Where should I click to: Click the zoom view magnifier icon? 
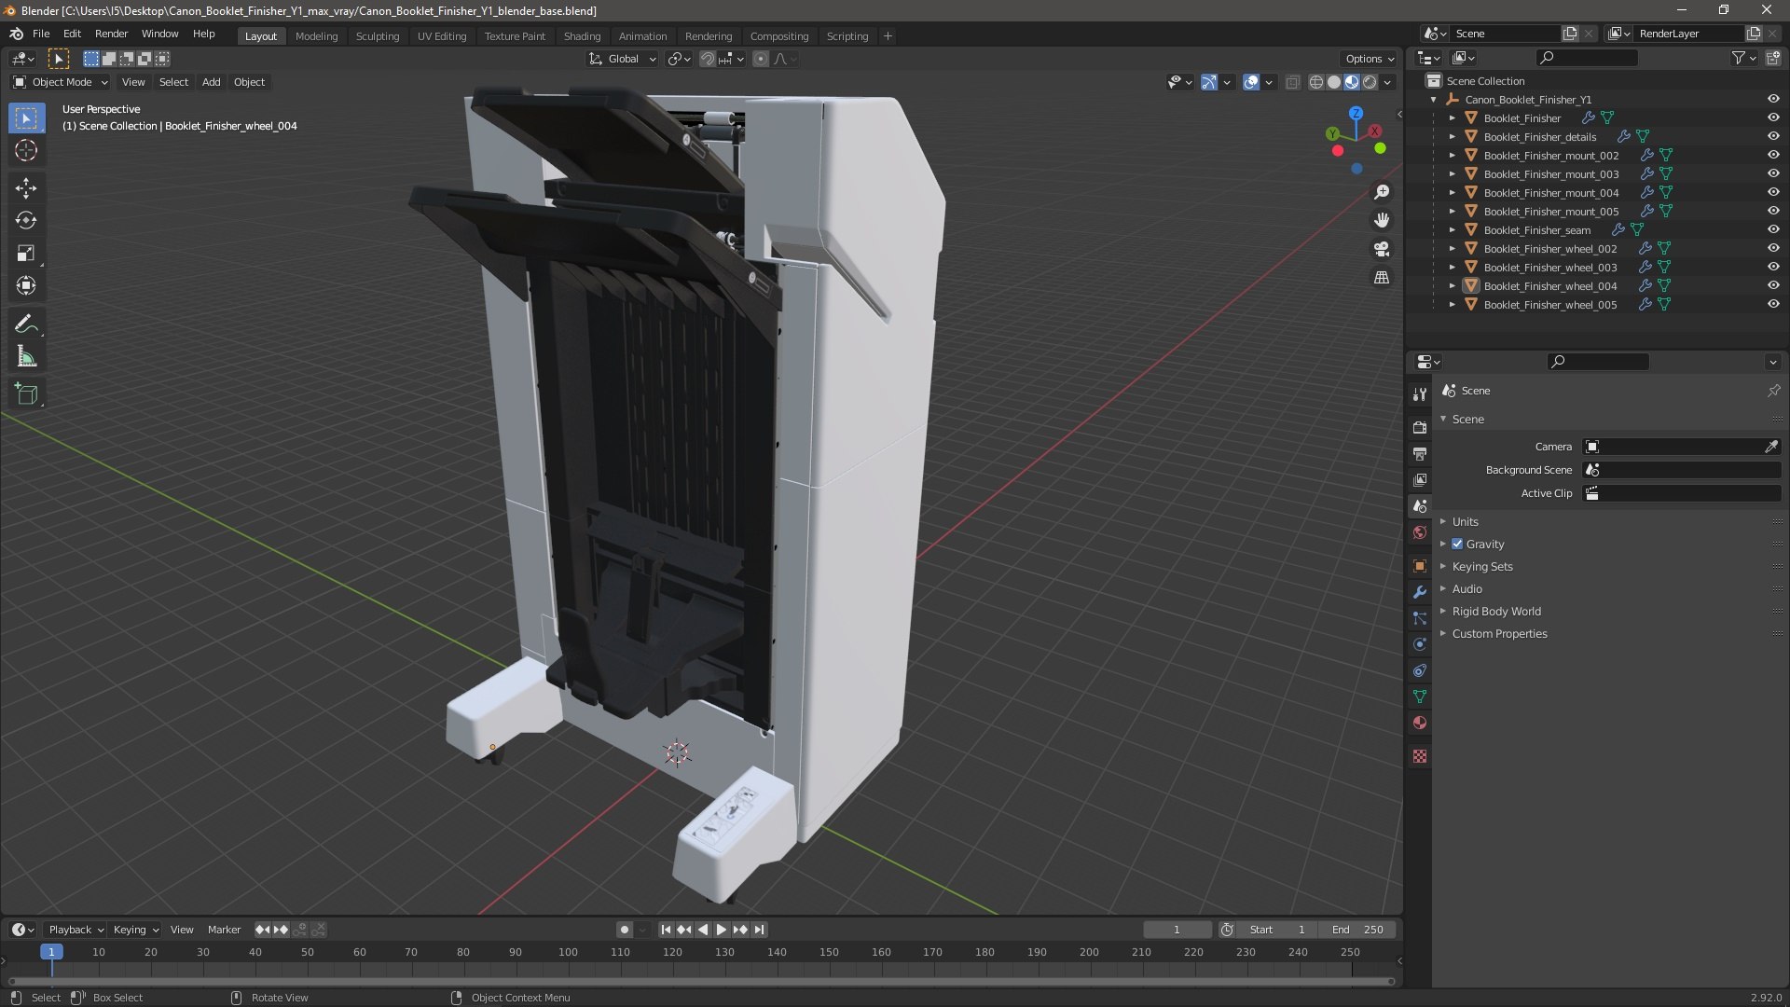point(1382,192)
